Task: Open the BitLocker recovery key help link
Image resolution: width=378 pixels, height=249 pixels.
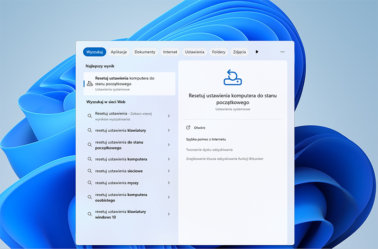Action: (x=224, y=159)
